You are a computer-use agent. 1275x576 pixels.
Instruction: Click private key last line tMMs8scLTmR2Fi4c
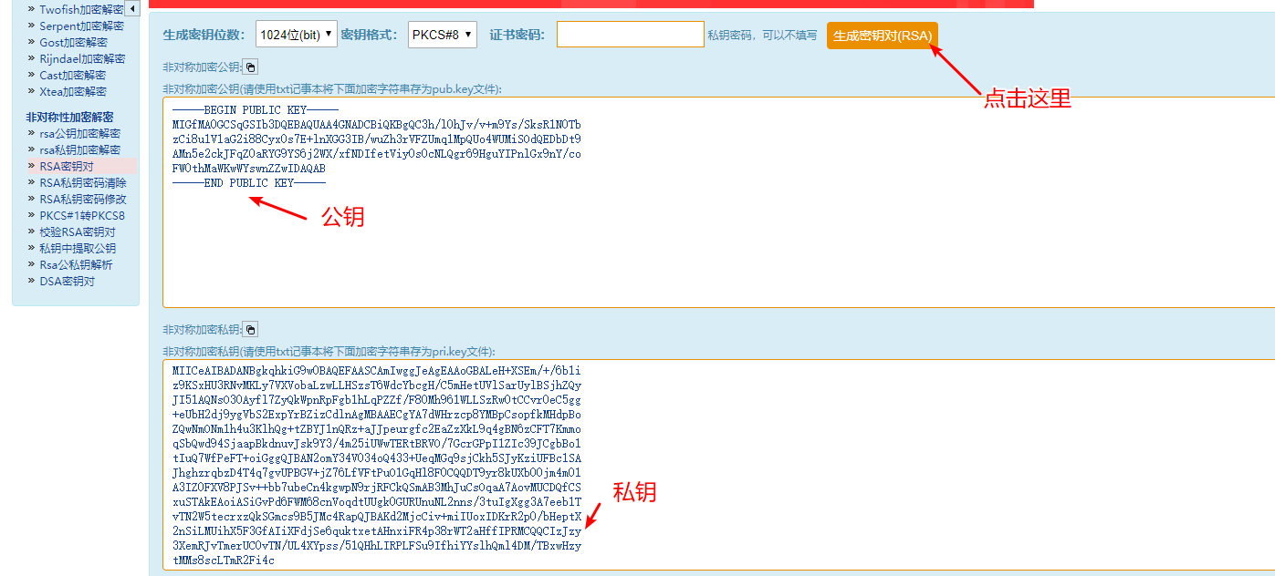coord(223,561)
